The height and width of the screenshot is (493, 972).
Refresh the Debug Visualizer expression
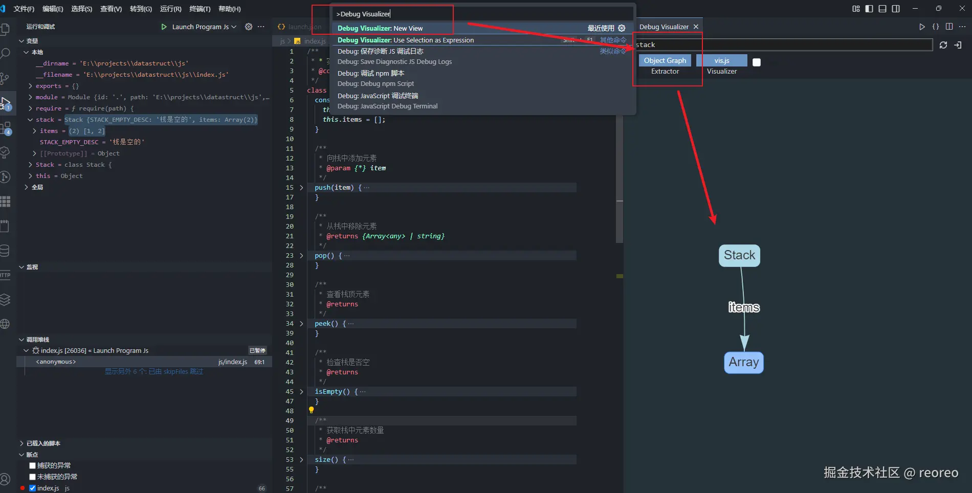(943, 45)
